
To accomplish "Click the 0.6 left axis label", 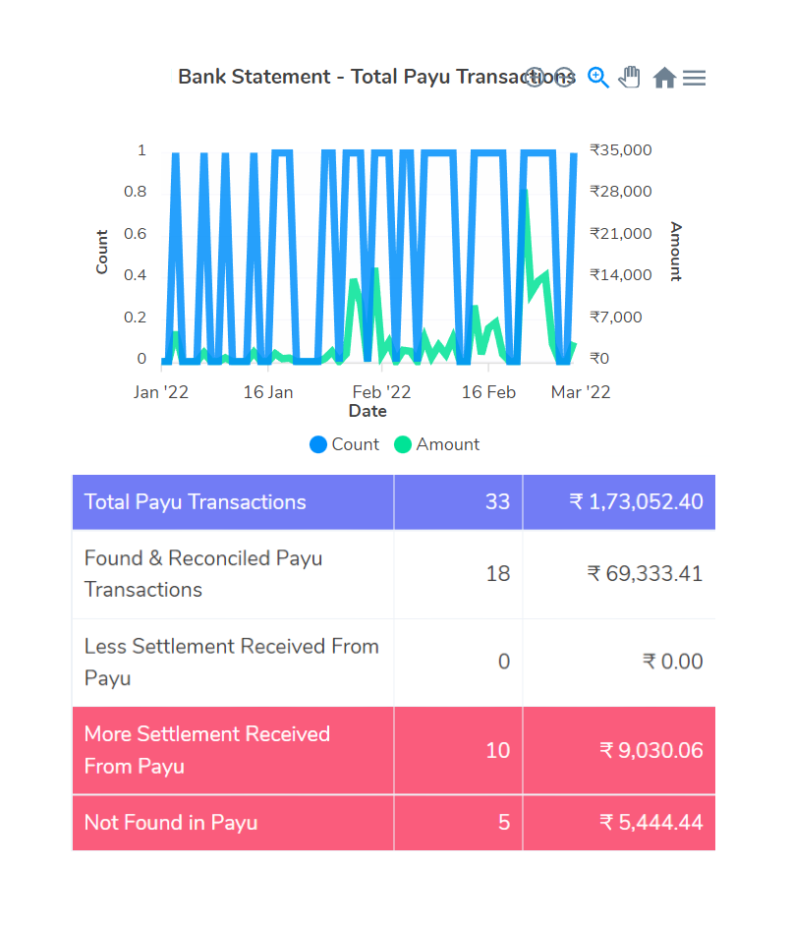I will click(x=136, y=234).
